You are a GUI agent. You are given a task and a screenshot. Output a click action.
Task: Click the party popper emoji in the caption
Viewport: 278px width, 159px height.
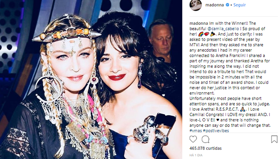tap(213, 34)
